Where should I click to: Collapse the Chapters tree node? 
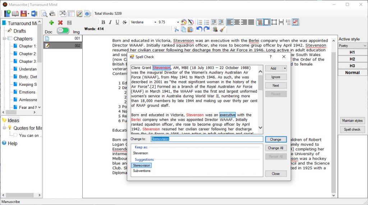point(4,38)
